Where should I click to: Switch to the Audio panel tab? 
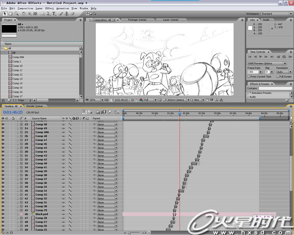[266, 20]
